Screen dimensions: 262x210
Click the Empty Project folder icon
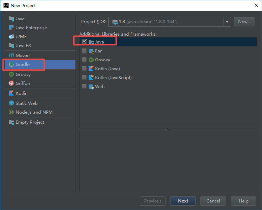coord(11,122)
